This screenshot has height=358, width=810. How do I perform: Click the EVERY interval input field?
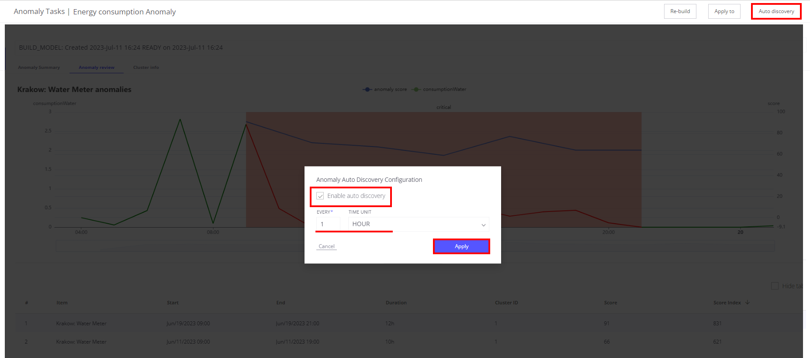point(328,224)
